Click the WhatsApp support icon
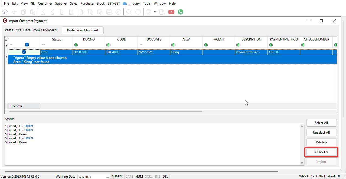Image resolution: width=346 pixels, height=179 pixels. pos(181,12)
